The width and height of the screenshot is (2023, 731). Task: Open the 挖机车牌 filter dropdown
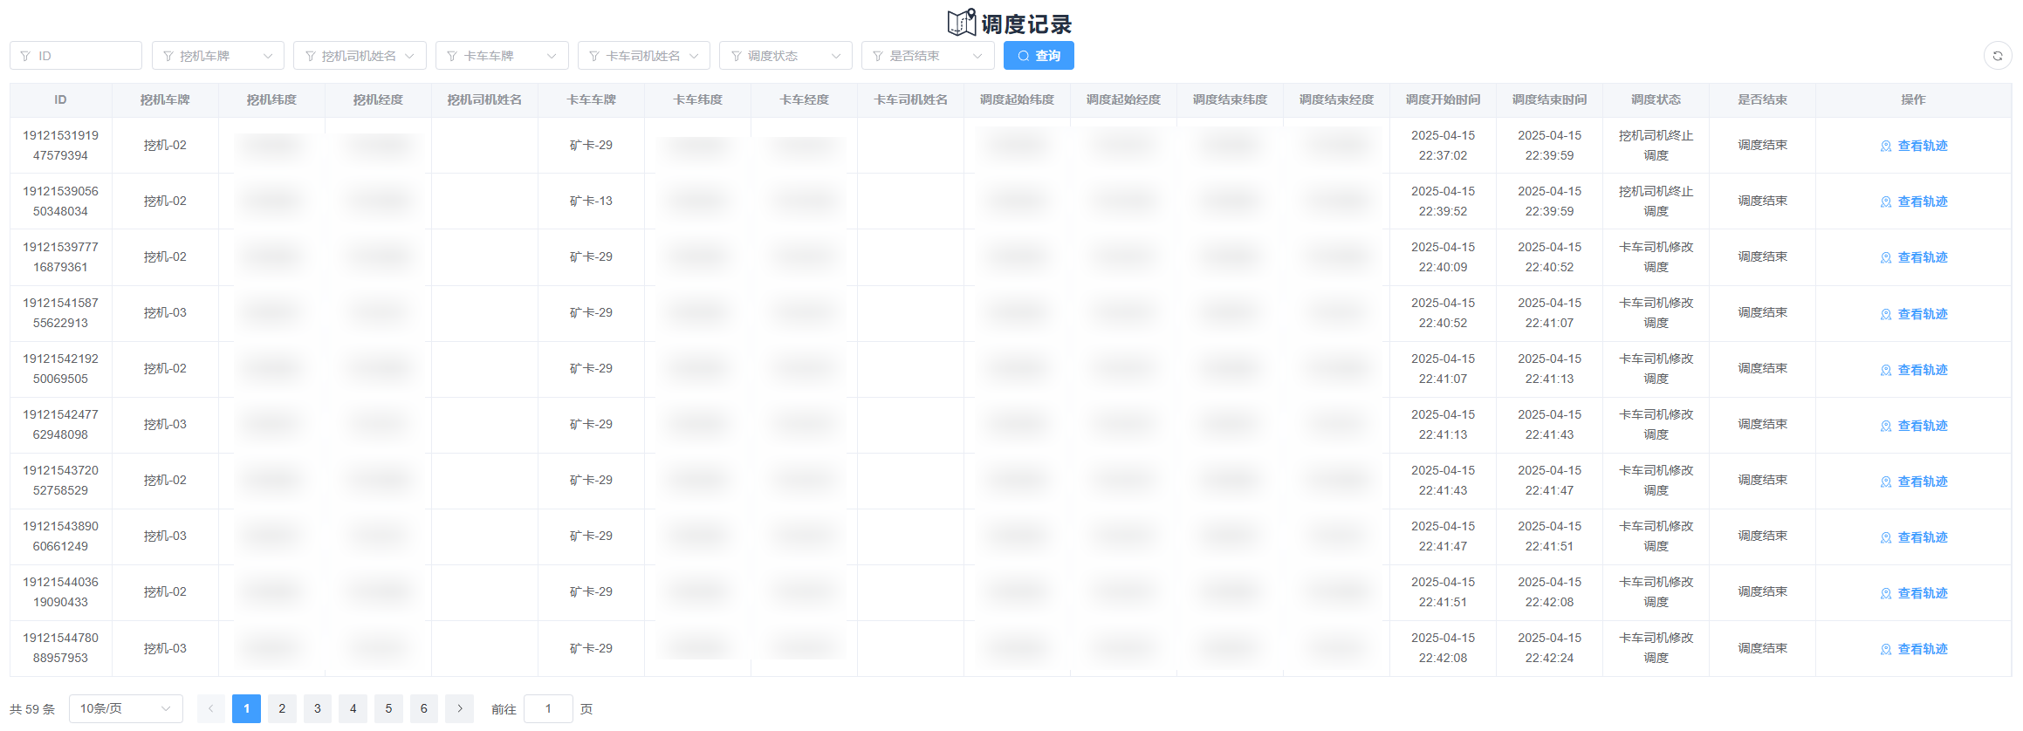[217, 56]
